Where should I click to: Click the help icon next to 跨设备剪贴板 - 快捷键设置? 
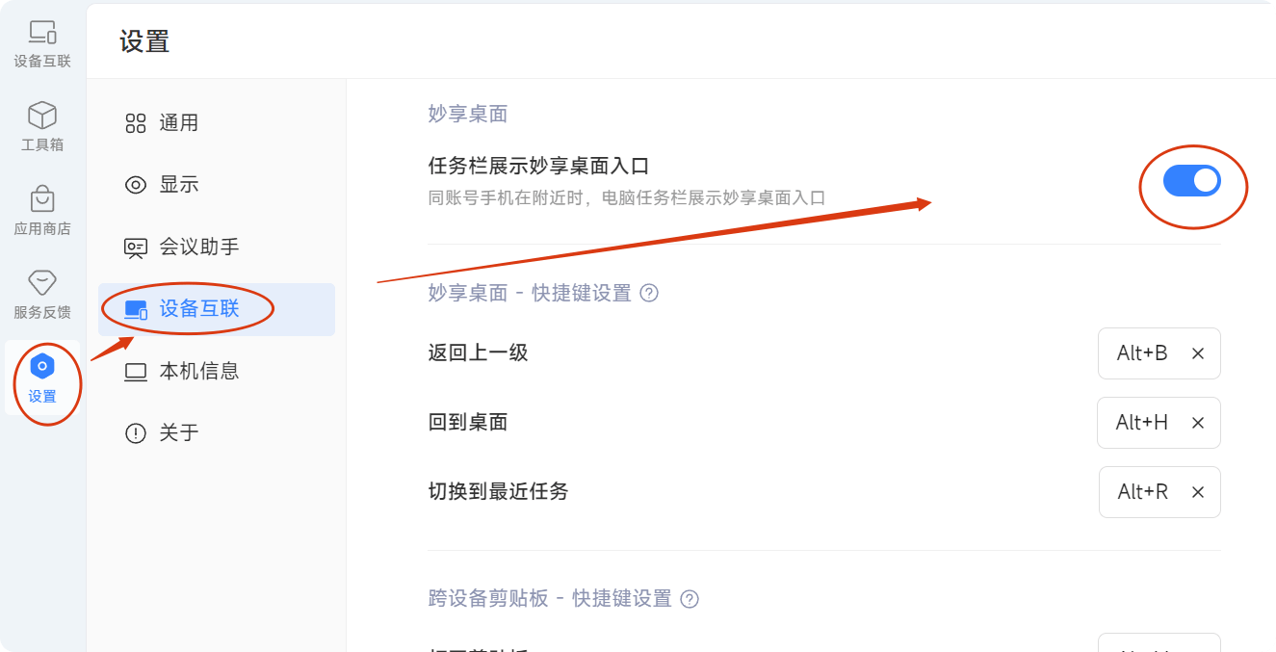(x=690, y=599)
